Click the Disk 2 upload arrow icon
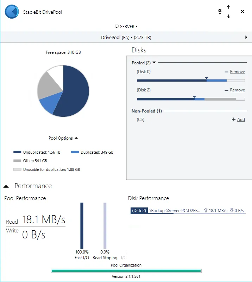The height and width of the screenshot is (282, 252). point(206,211)
